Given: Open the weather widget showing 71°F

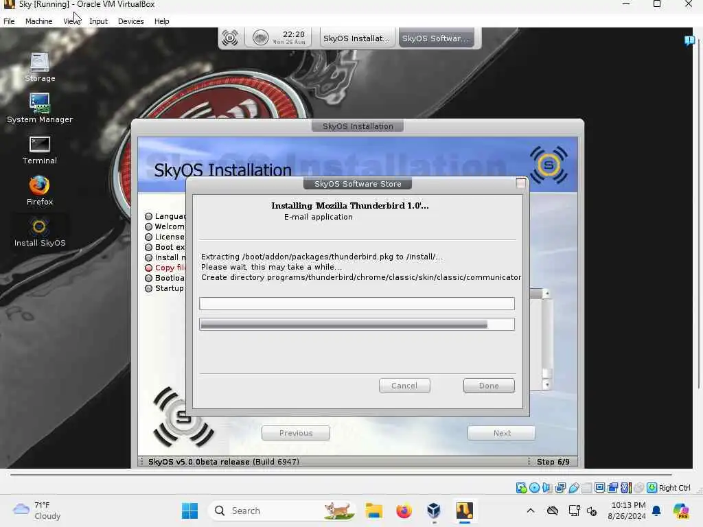Looking at the screenshot, I should click(37, 511).
